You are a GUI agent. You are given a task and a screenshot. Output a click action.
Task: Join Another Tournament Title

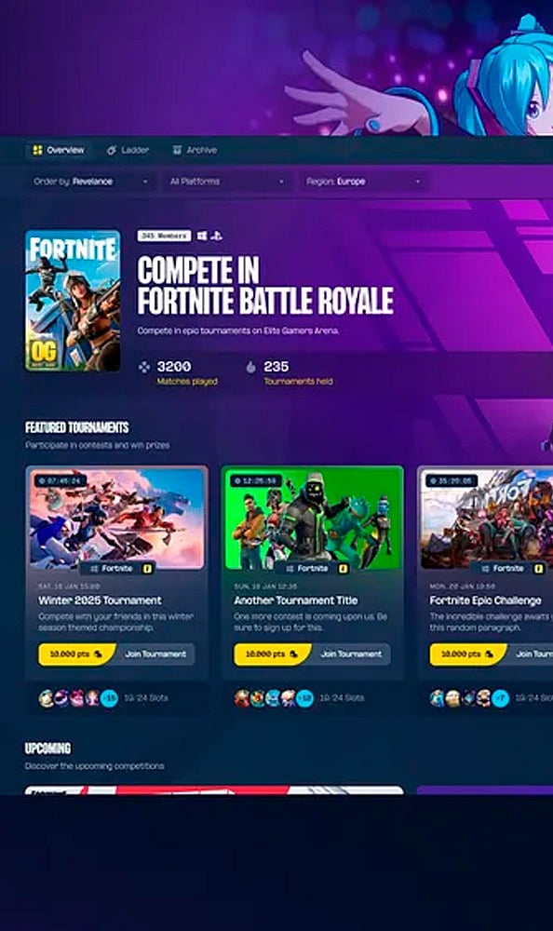tap(351, 654)
